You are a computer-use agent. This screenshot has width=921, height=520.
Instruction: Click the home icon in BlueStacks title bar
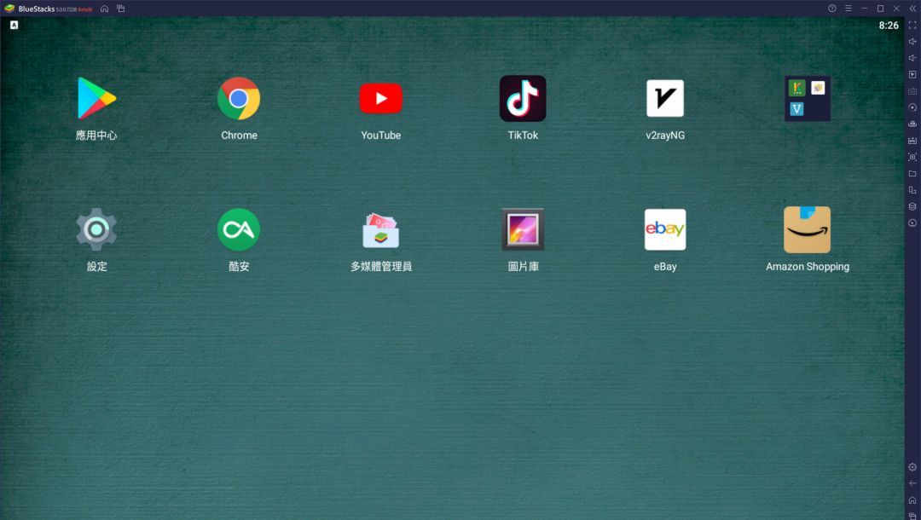tap(105, 9)
